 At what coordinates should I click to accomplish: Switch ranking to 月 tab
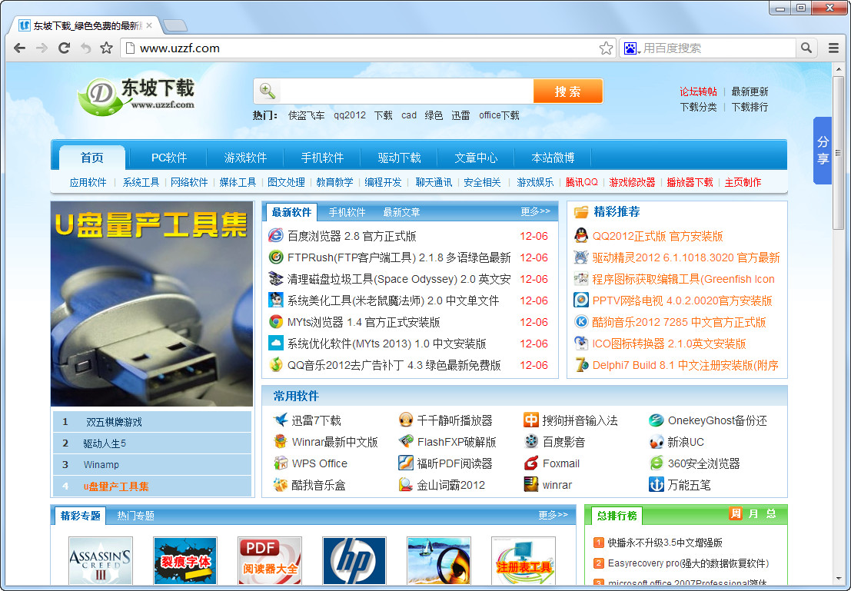click(753, 513)
